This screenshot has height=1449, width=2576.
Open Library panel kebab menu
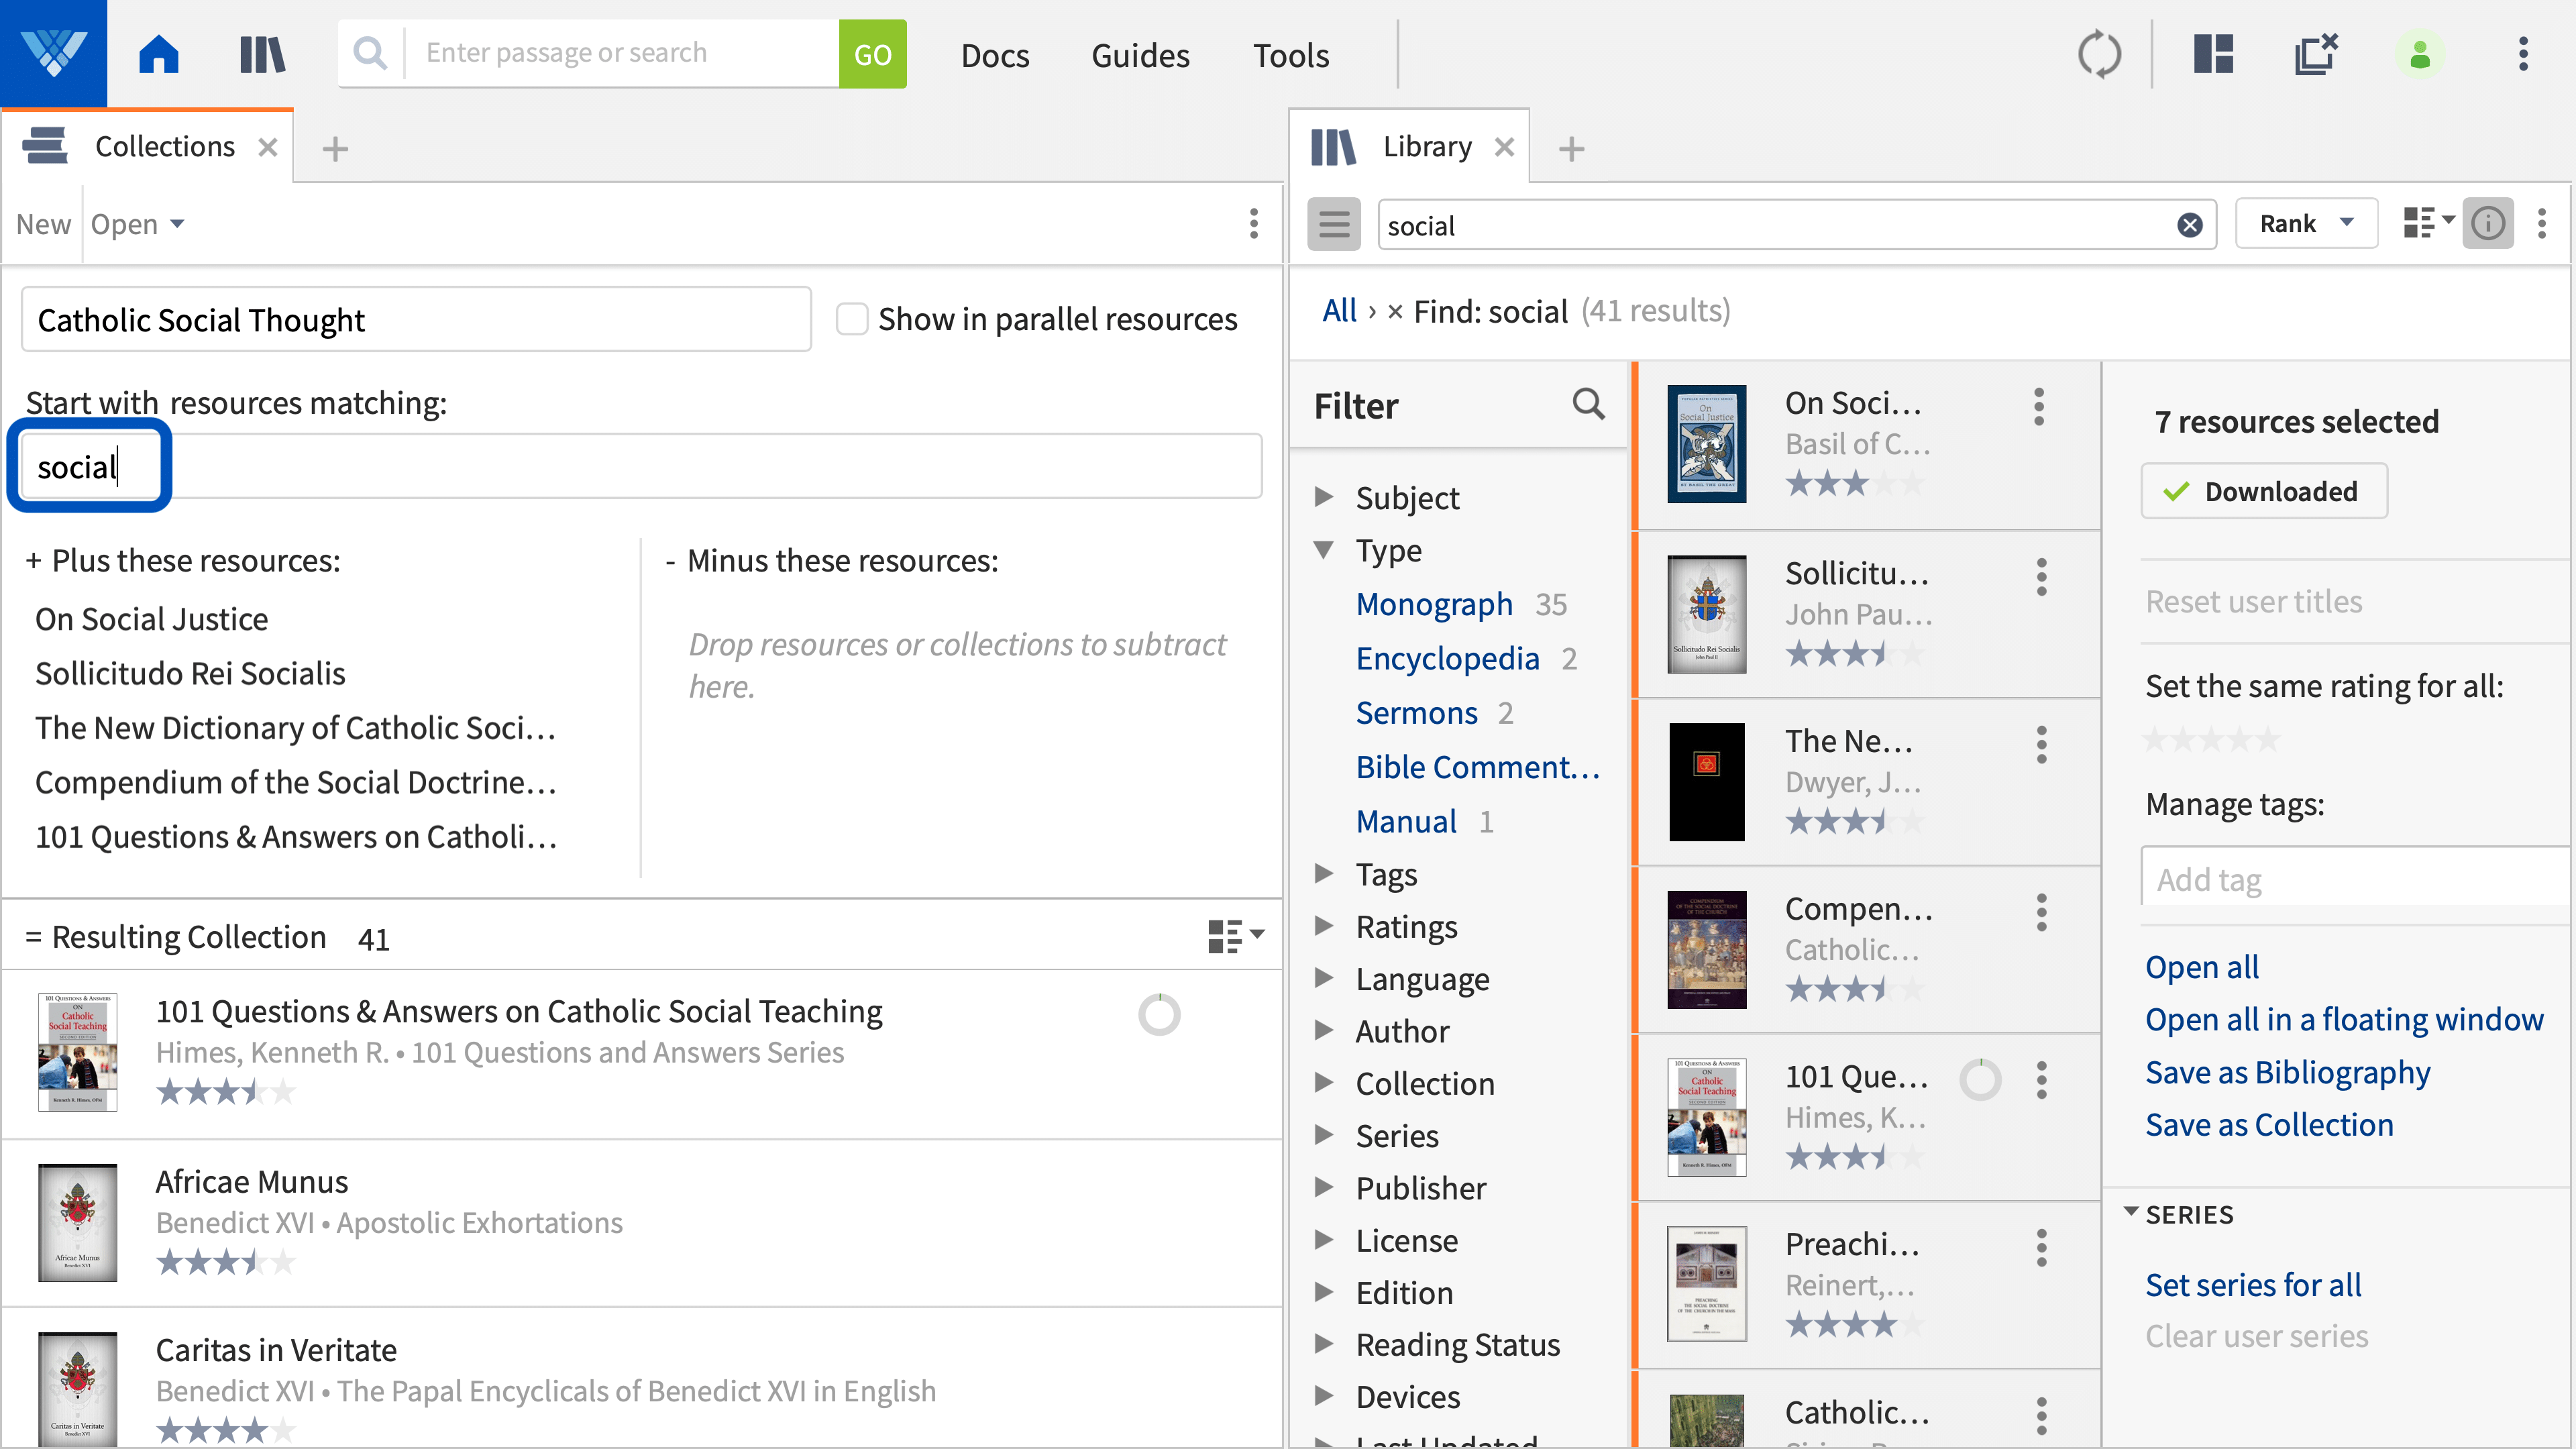(2541, 223)
